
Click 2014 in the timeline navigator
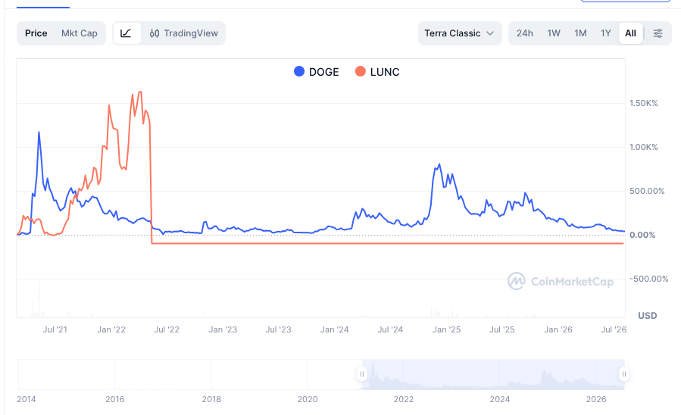point(26,399)
